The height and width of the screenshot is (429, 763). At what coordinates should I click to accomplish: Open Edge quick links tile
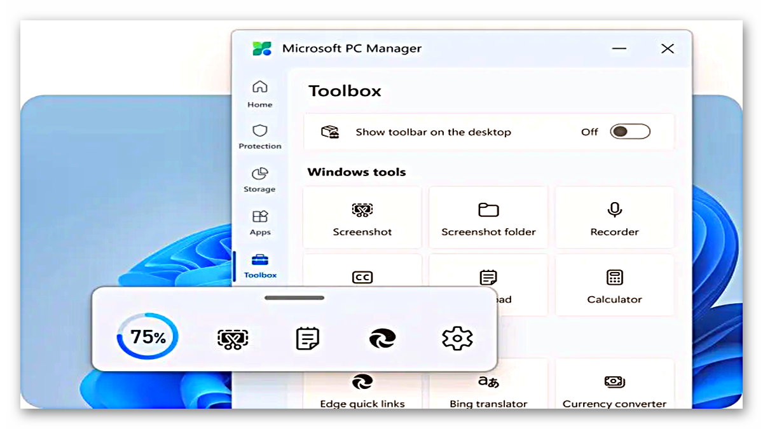point(362,390)
